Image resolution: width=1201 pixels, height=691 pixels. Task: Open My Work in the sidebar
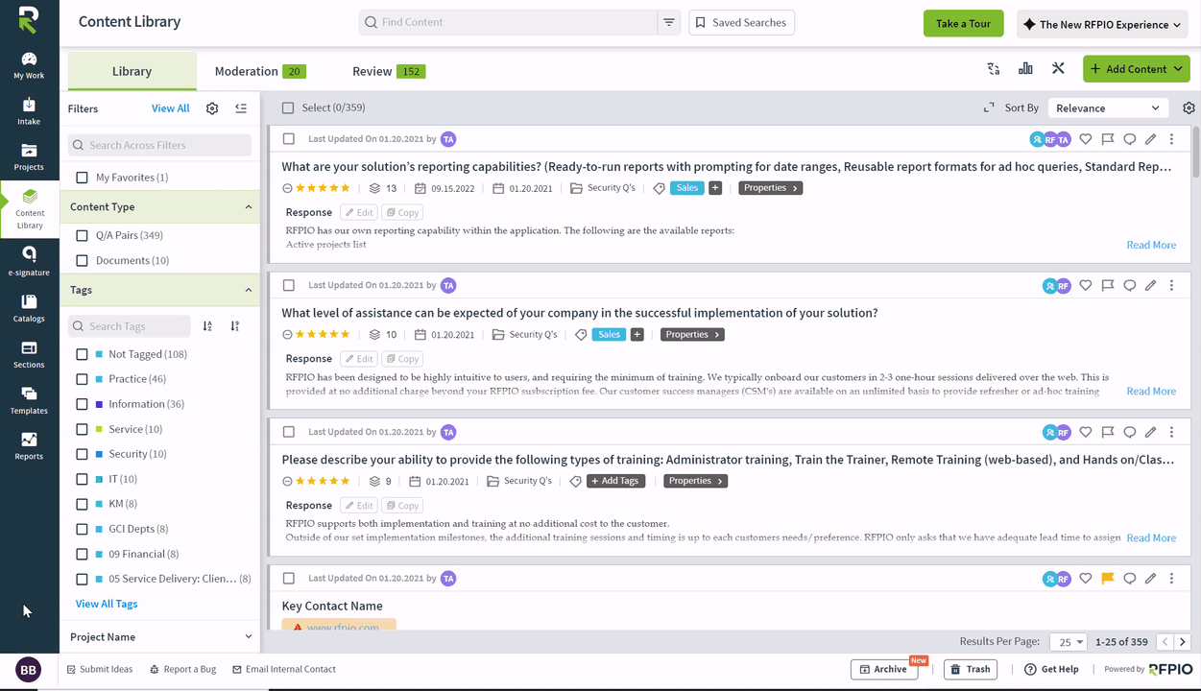29,65
